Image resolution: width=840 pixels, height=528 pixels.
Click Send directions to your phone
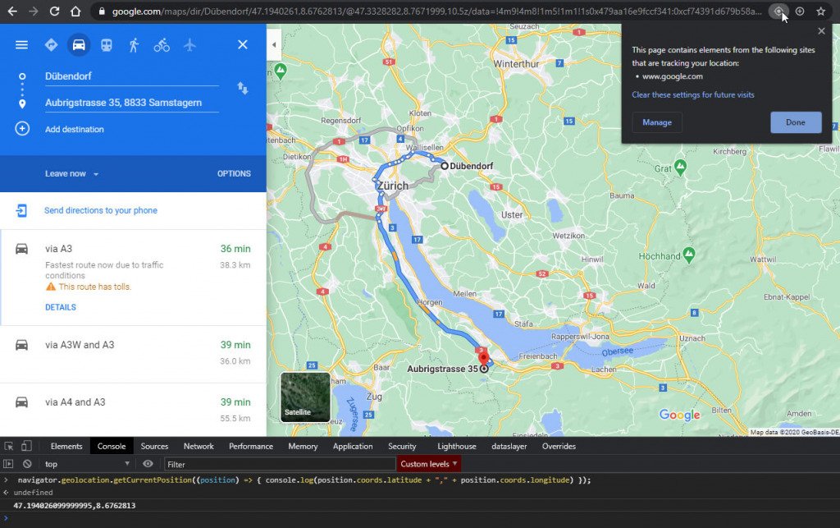[101, 210]
